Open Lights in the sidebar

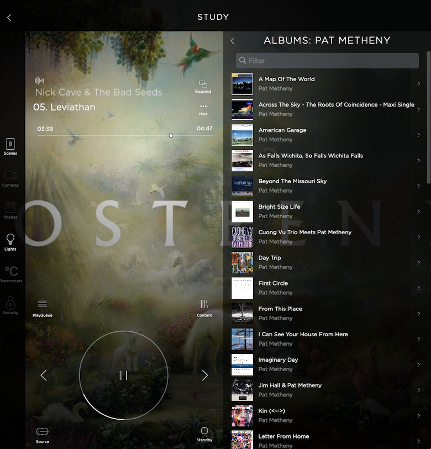tap(10, 241)
